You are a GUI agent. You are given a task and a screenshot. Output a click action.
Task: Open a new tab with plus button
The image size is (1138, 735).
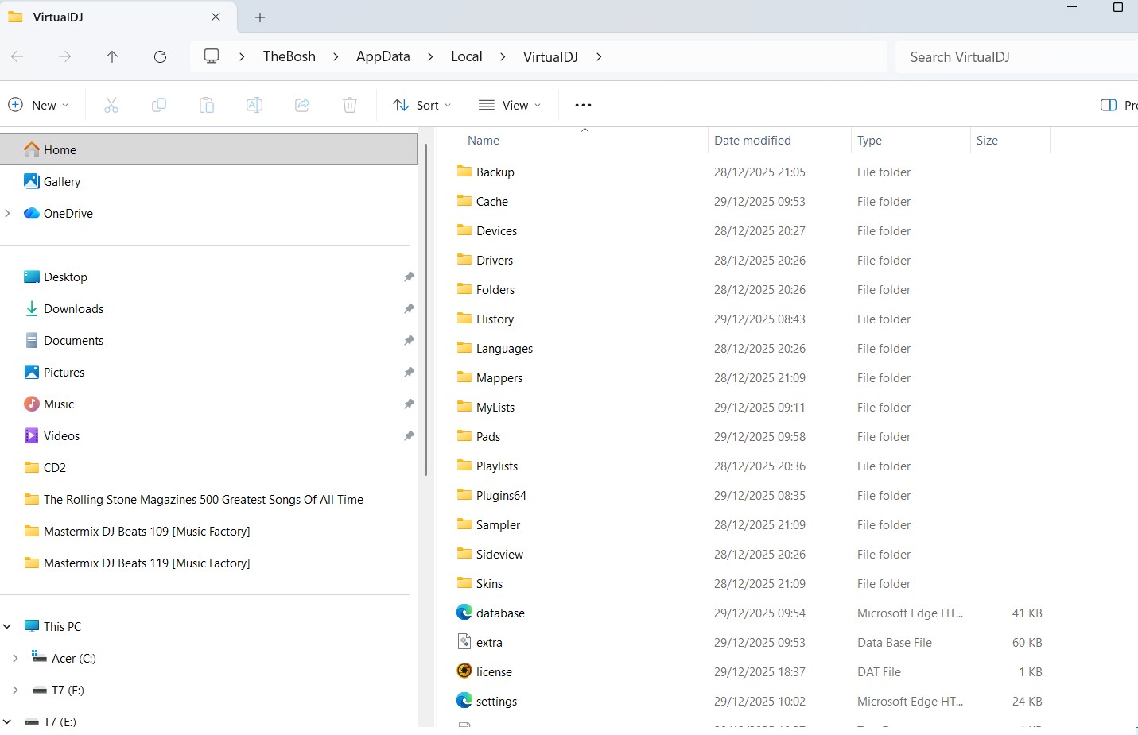(260, 17)
